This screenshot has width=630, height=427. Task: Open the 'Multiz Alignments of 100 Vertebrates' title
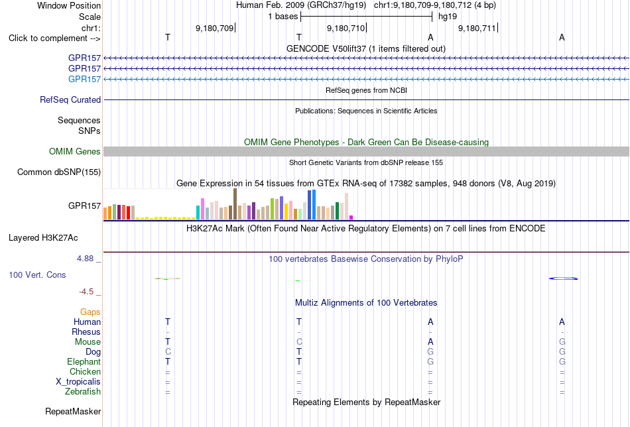coord(366,303)
